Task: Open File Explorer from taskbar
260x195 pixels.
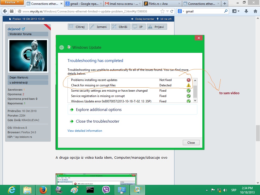Action: click(x=27, y=190)
